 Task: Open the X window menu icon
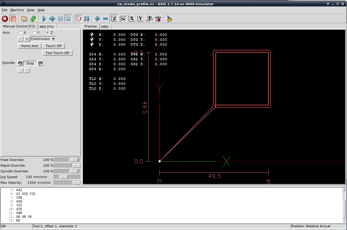coord(4,4)
